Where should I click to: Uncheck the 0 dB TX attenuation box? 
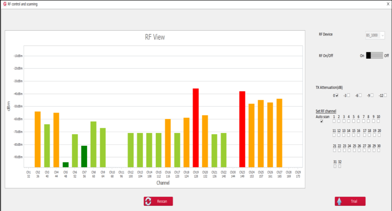pos(337,95)
